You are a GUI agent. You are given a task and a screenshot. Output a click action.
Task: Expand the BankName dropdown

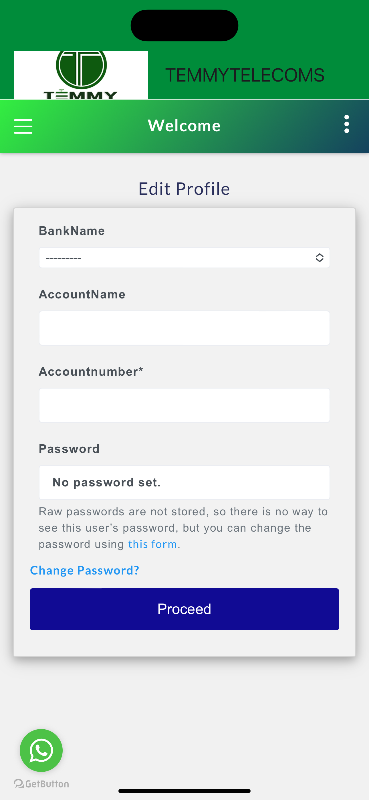184,258
